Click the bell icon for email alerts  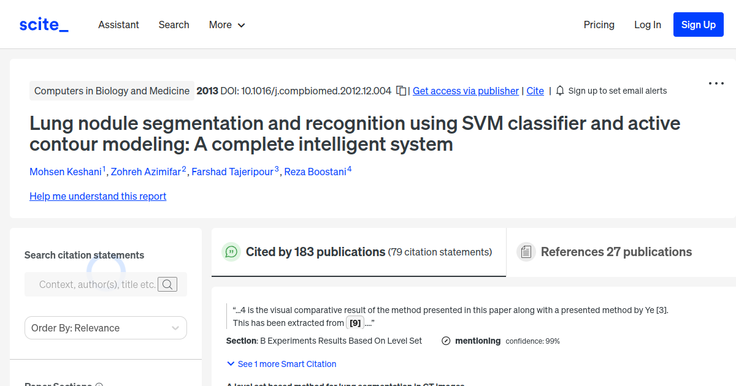point(560,90)
